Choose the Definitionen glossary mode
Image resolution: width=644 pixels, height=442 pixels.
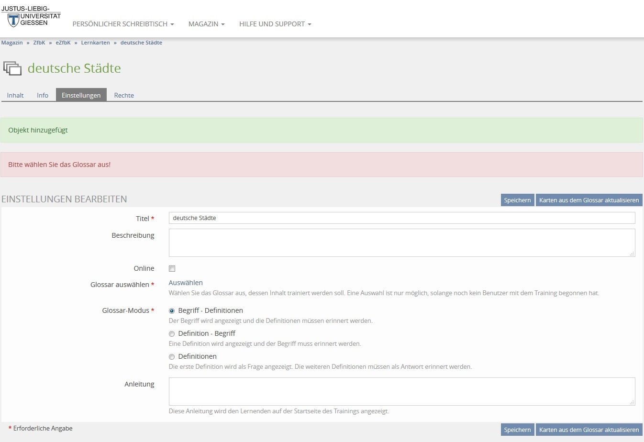coord(172,357)
